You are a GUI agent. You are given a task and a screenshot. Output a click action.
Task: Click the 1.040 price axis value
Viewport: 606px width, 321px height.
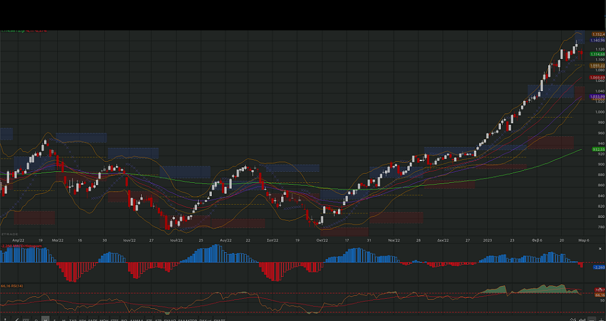(600, 91)
